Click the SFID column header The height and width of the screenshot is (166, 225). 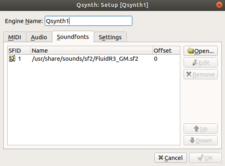point(19,51)
